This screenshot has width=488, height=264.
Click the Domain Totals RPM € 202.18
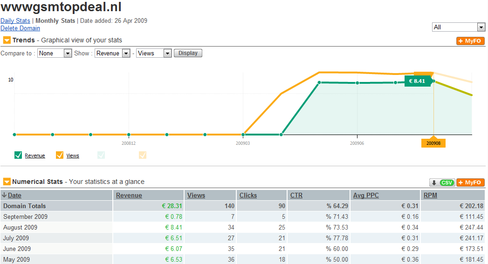472,206
